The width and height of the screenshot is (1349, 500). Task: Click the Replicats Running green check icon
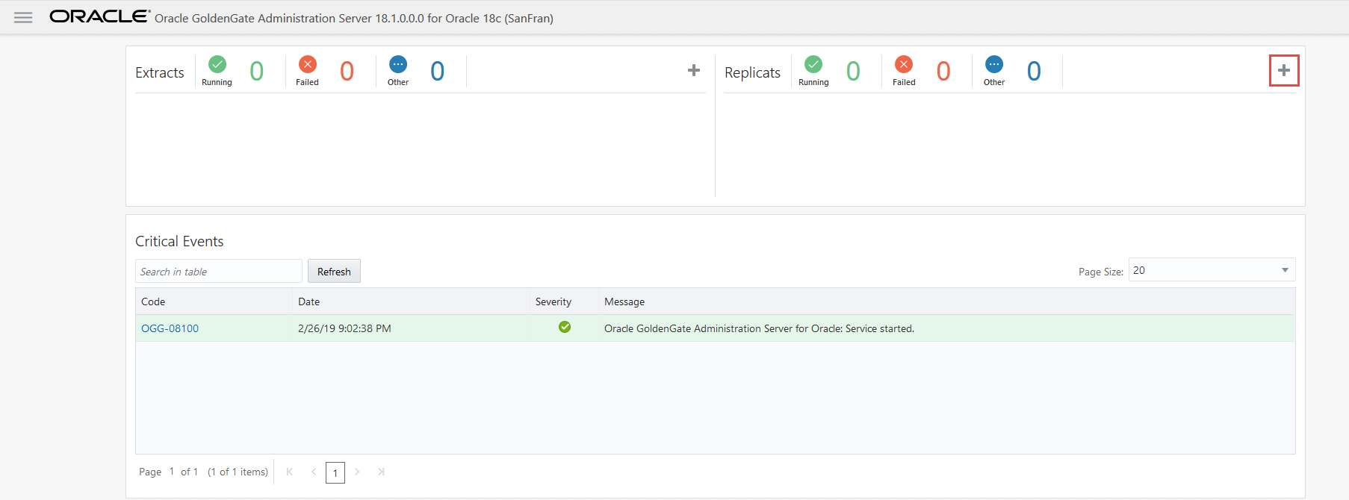tap(813, 64)
